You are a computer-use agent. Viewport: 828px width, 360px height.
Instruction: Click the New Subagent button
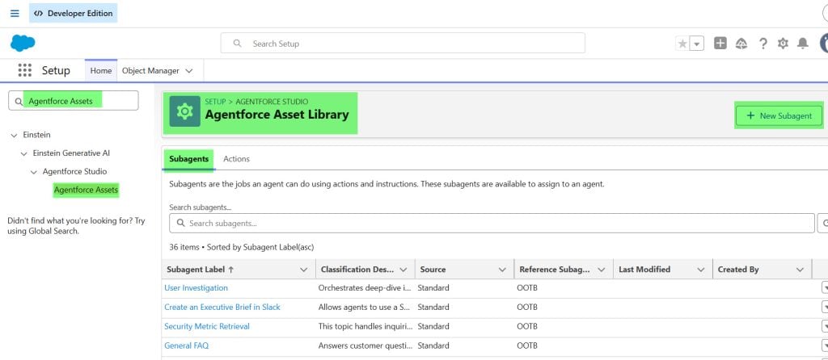point(779,116)
